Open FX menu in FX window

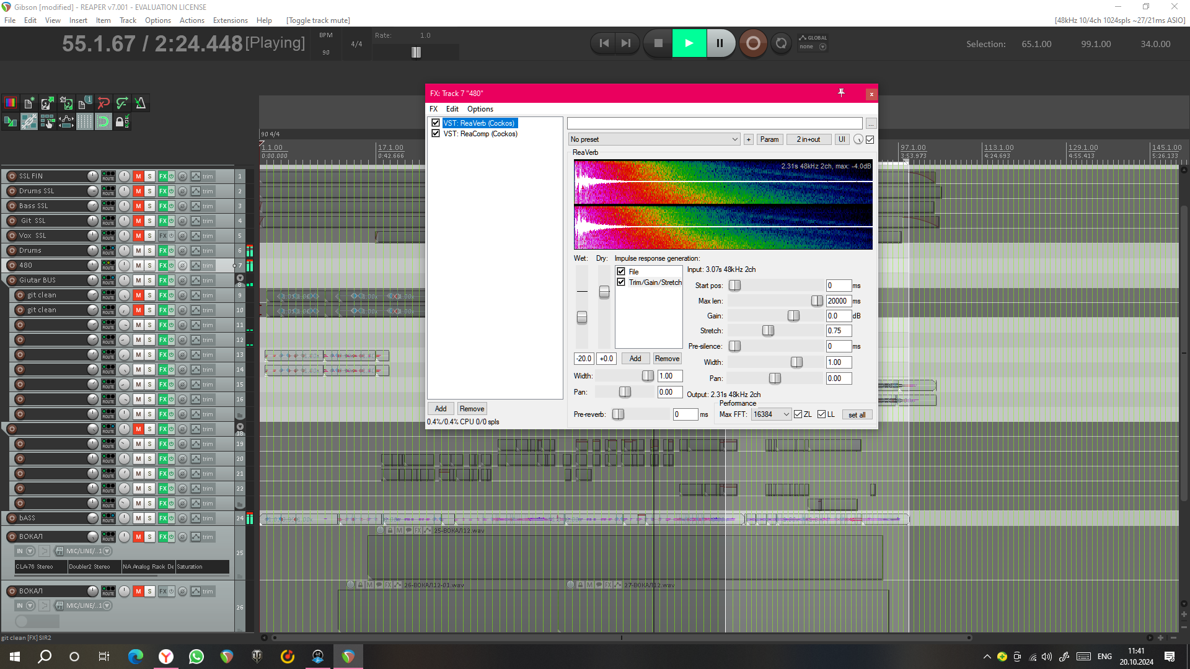tap(433, 109)
